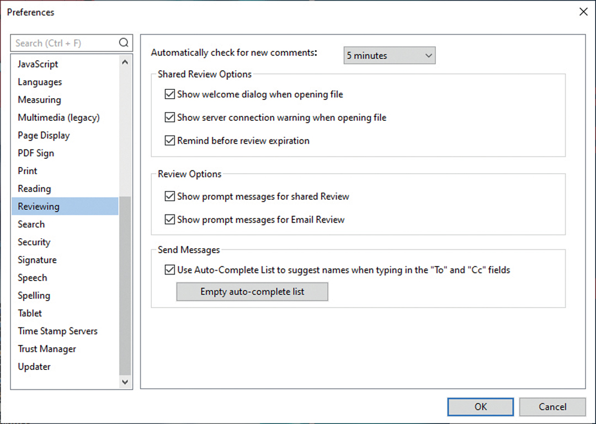The height and width of the screenshot is (424, 596).
Task: Disable Use Auto-Complete List checkbox
Action: pyautogui.click(x=169, y=270)
